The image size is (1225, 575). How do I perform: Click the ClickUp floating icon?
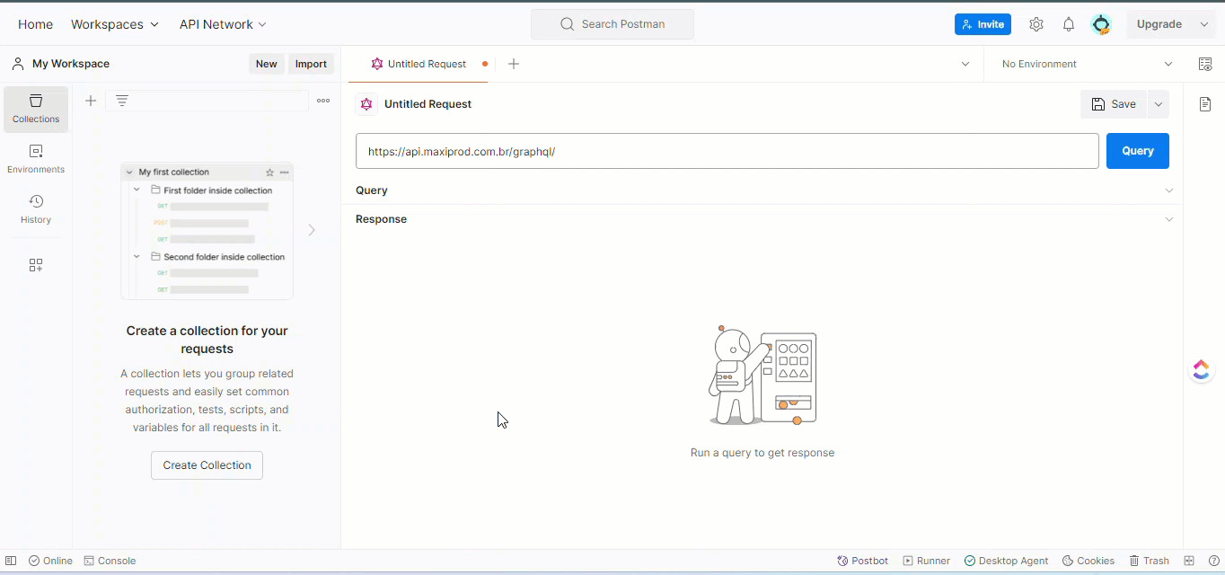pos(1202,369)
